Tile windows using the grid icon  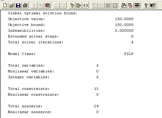[137, 5]
